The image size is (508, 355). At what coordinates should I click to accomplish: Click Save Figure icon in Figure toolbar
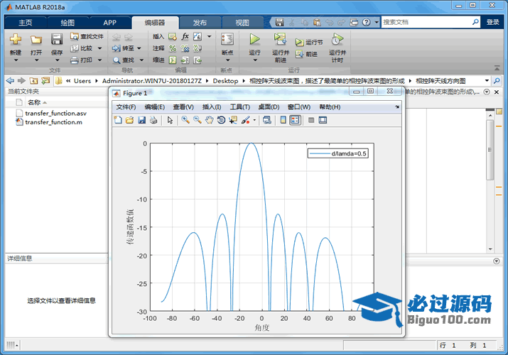point(141,120)
